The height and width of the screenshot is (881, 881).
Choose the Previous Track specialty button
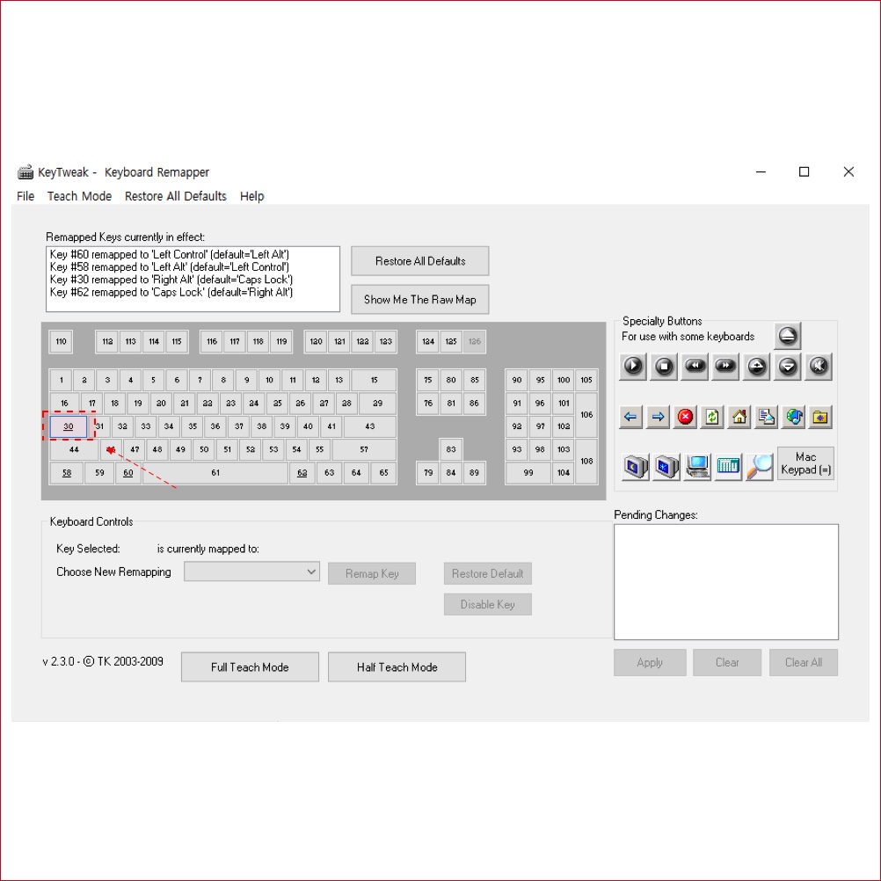pyautogui.click(x=695, y=367)
